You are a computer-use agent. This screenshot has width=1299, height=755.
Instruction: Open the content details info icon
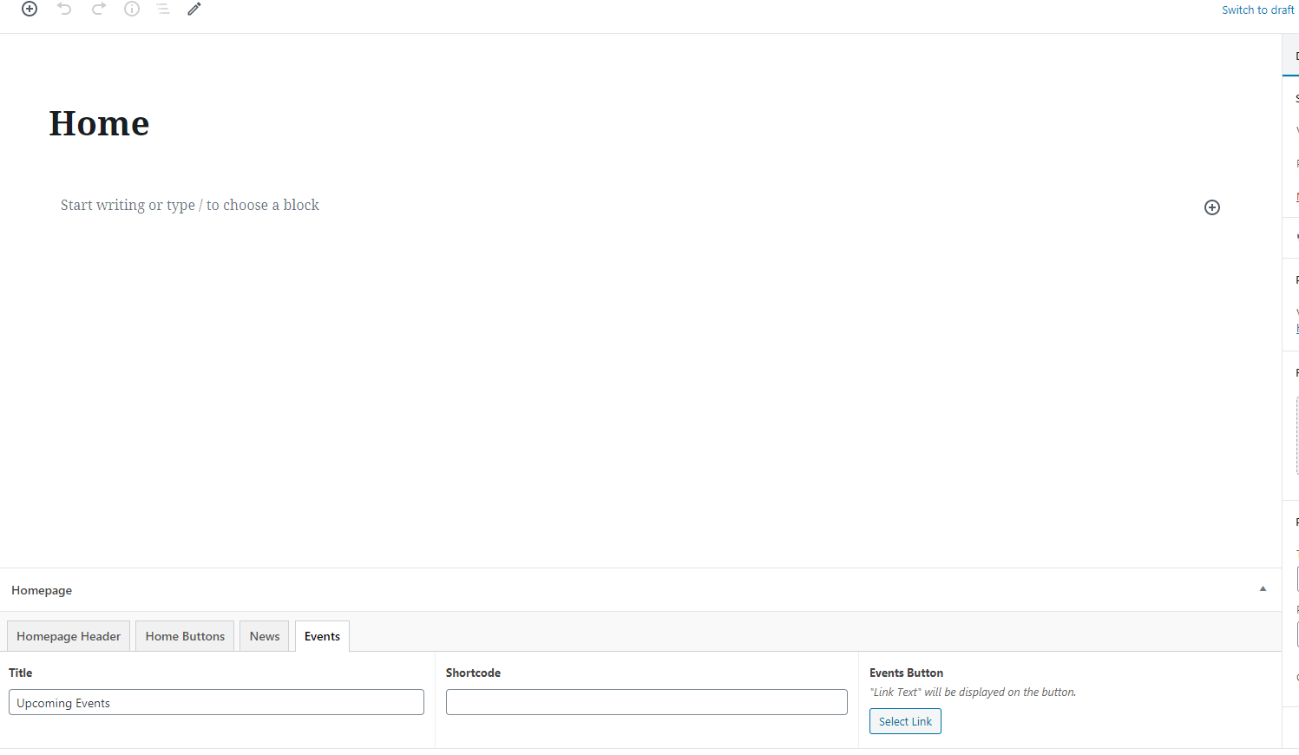point(132,9)
